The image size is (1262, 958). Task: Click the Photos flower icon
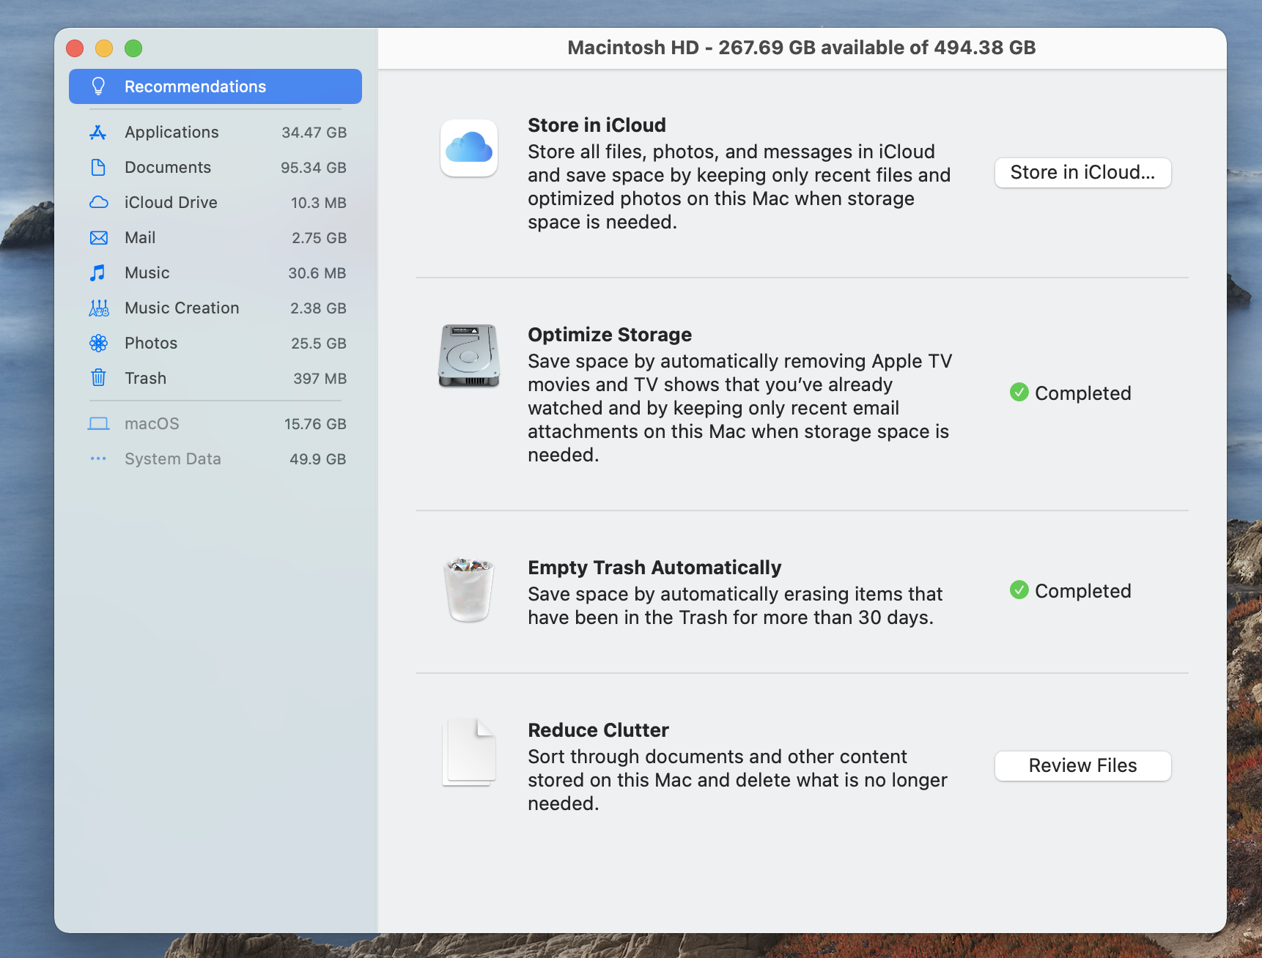tap(98, 344)
